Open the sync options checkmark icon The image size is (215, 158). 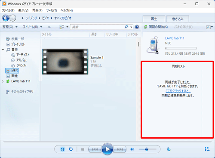[209, 27]
